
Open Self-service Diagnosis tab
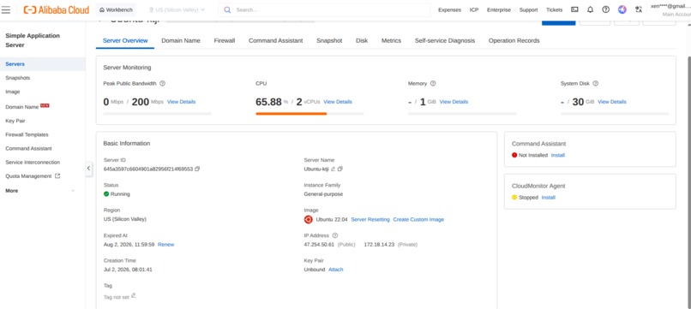445,40
